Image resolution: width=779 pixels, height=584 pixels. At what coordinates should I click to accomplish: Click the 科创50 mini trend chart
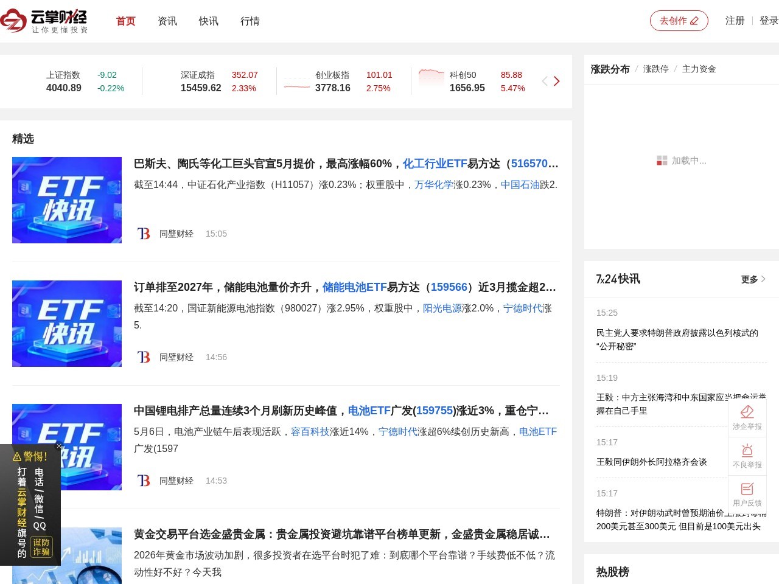(431, 80)
